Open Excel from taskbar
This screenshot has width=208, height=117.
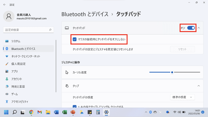65,112
